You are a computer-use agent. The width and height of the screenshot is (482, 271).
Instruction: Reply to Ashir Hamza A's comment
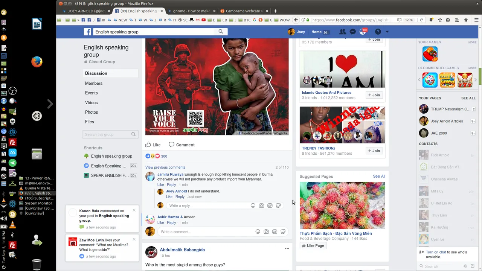tap(171, 222)
